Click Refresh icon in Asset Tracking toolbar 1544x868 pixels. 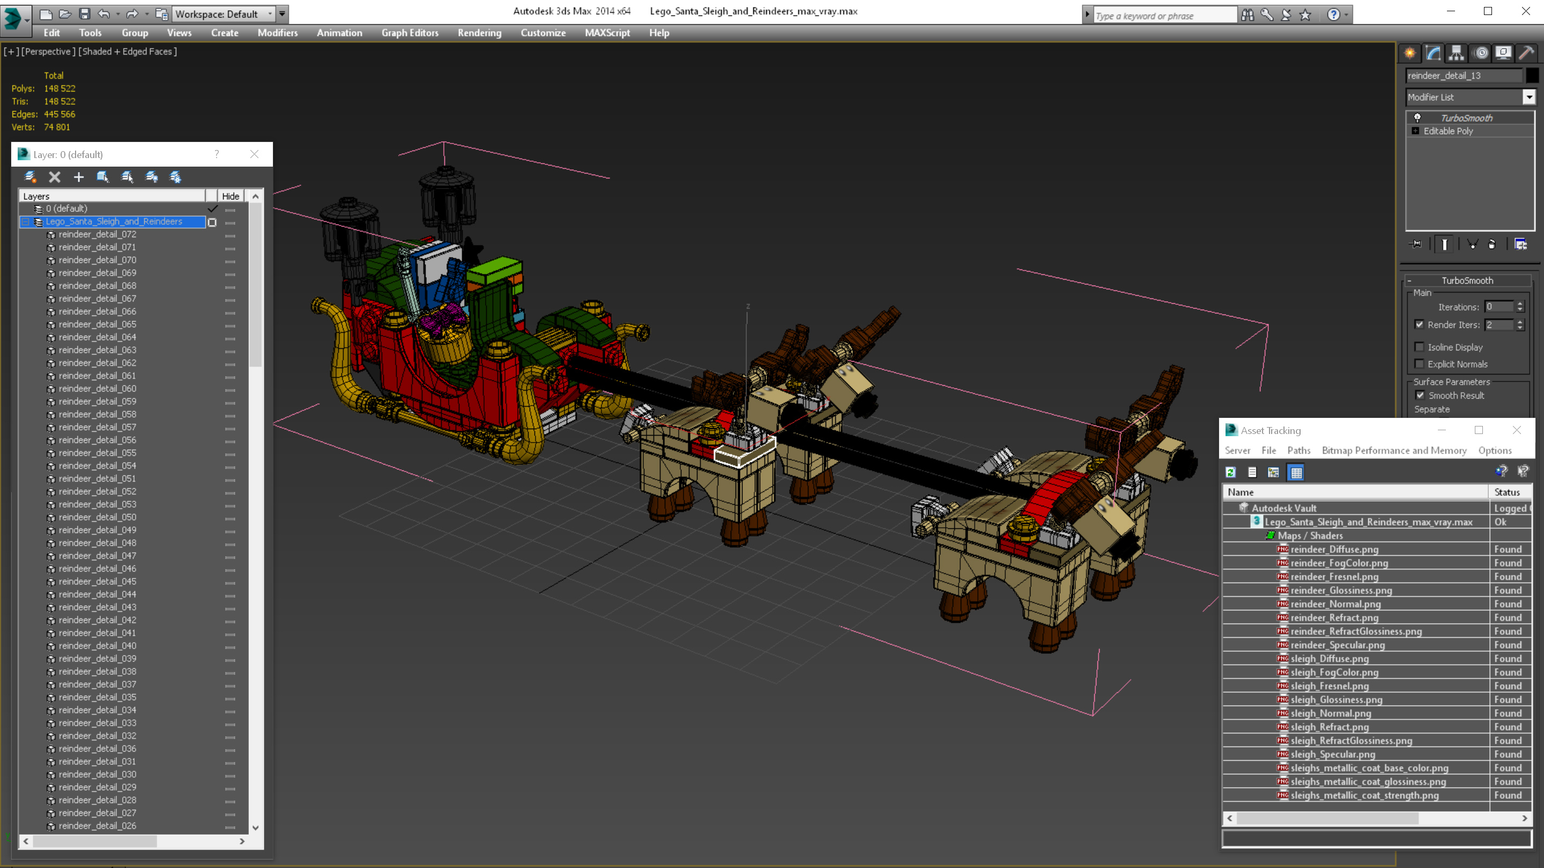click(x=1230, y=473)
